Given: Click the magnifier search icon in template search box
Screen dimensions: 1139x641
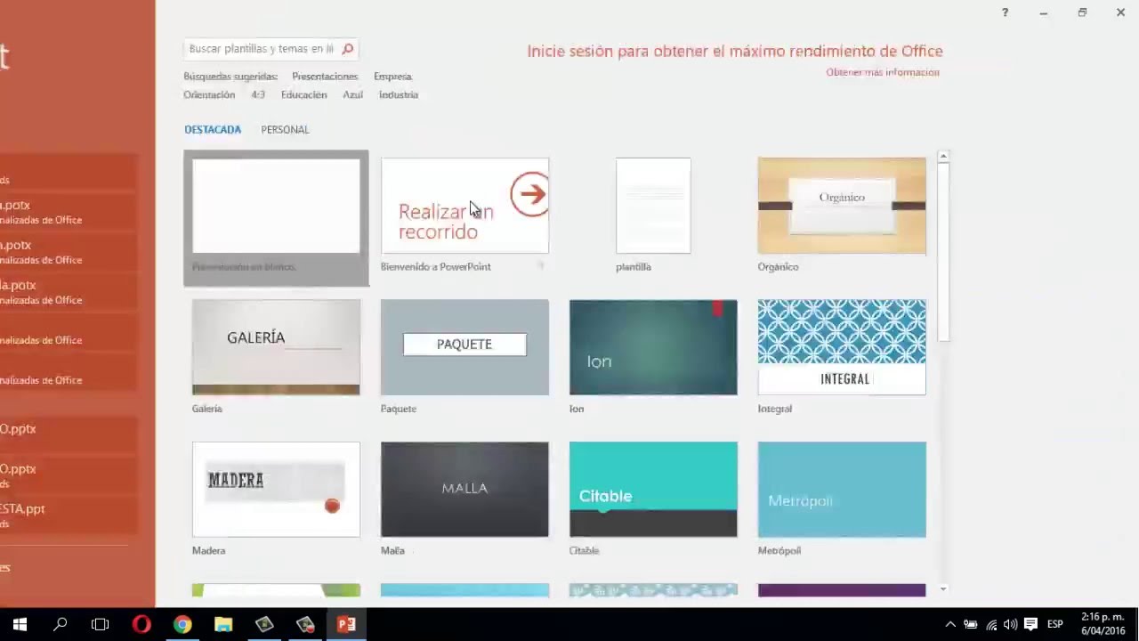Looking at the screenshot, I should click(x=348, y=49).
